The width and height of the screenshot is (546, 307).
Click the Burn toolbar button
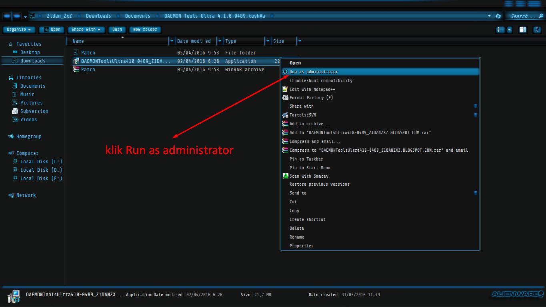tap(117, 30)
